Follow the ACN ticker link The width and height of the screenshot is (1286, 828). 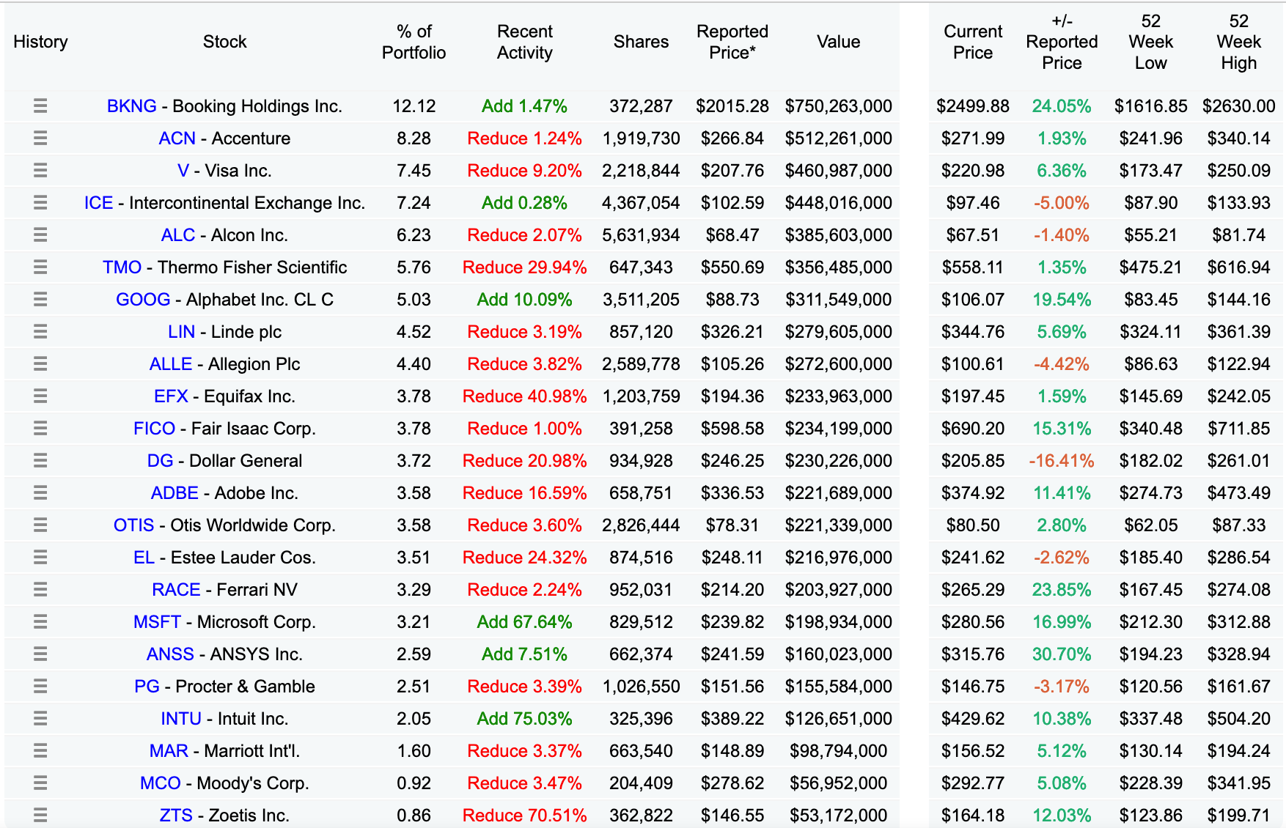click(177, 138)
